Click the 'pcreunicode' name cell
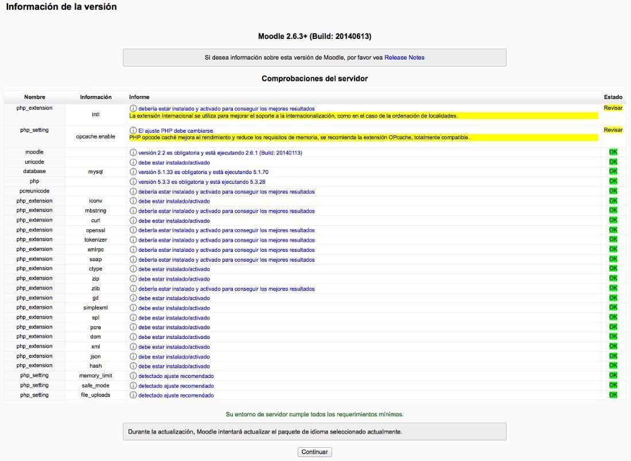Screen dimensions: 631x461 tap(34, 191)
